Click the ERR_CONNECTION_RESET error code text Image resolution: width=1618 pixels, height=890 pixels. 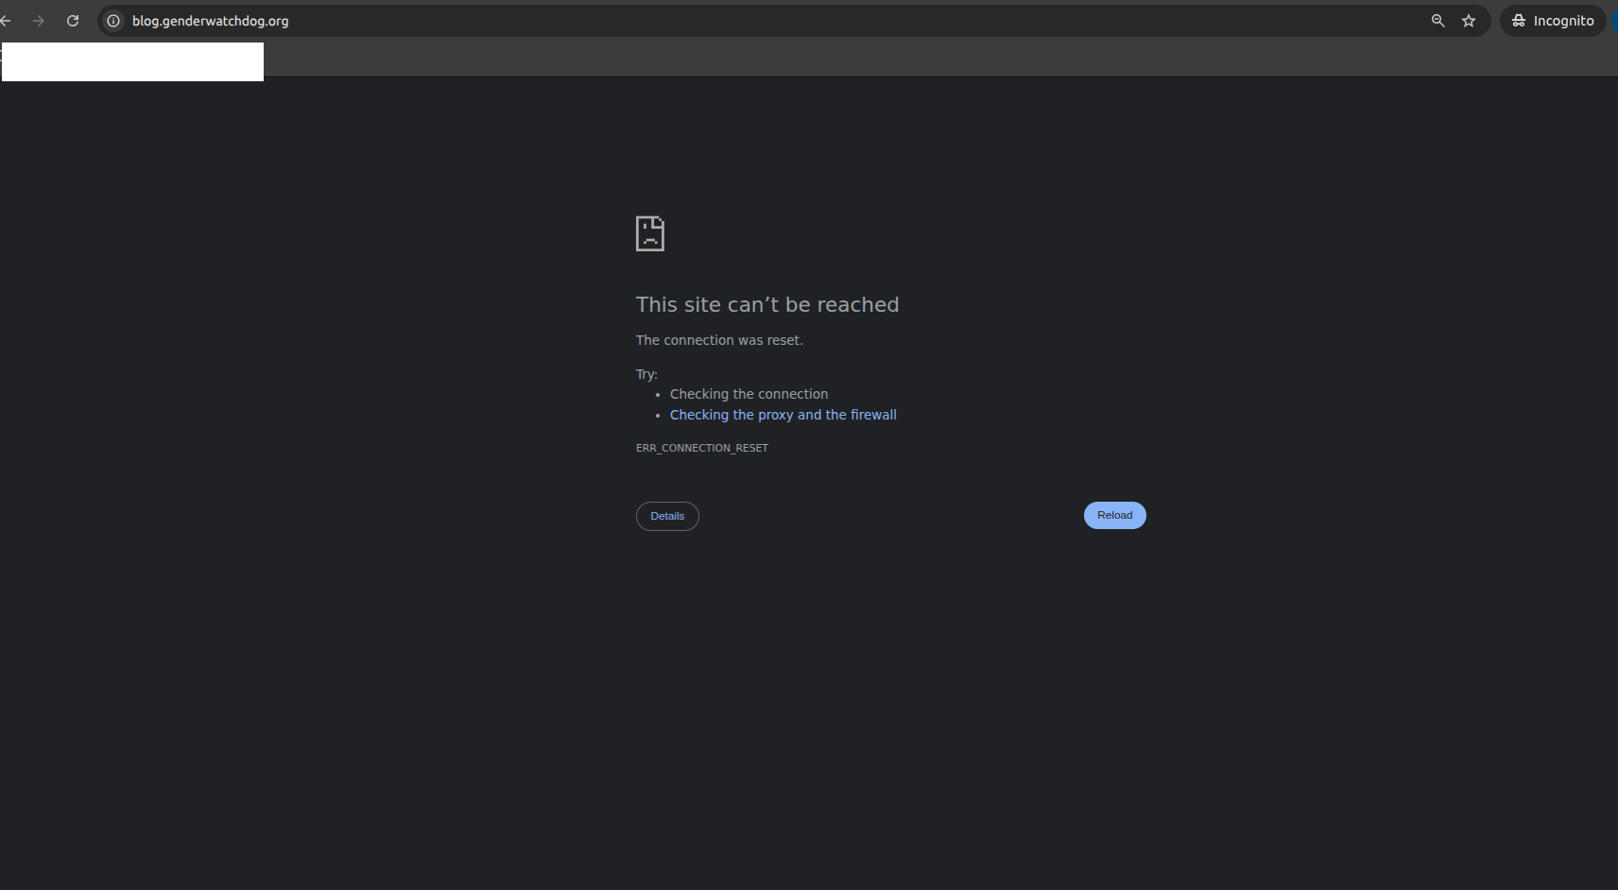coord(701,447)
